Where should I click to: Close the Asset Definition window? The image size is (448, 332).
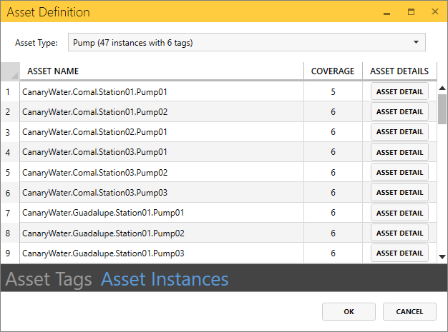coord(435,11)
